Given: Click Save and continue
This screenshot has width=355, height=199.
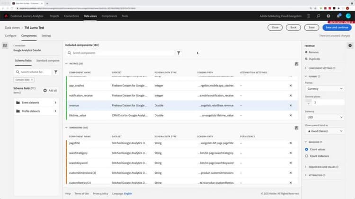Looking at the screenshot, I should (337, 27).
